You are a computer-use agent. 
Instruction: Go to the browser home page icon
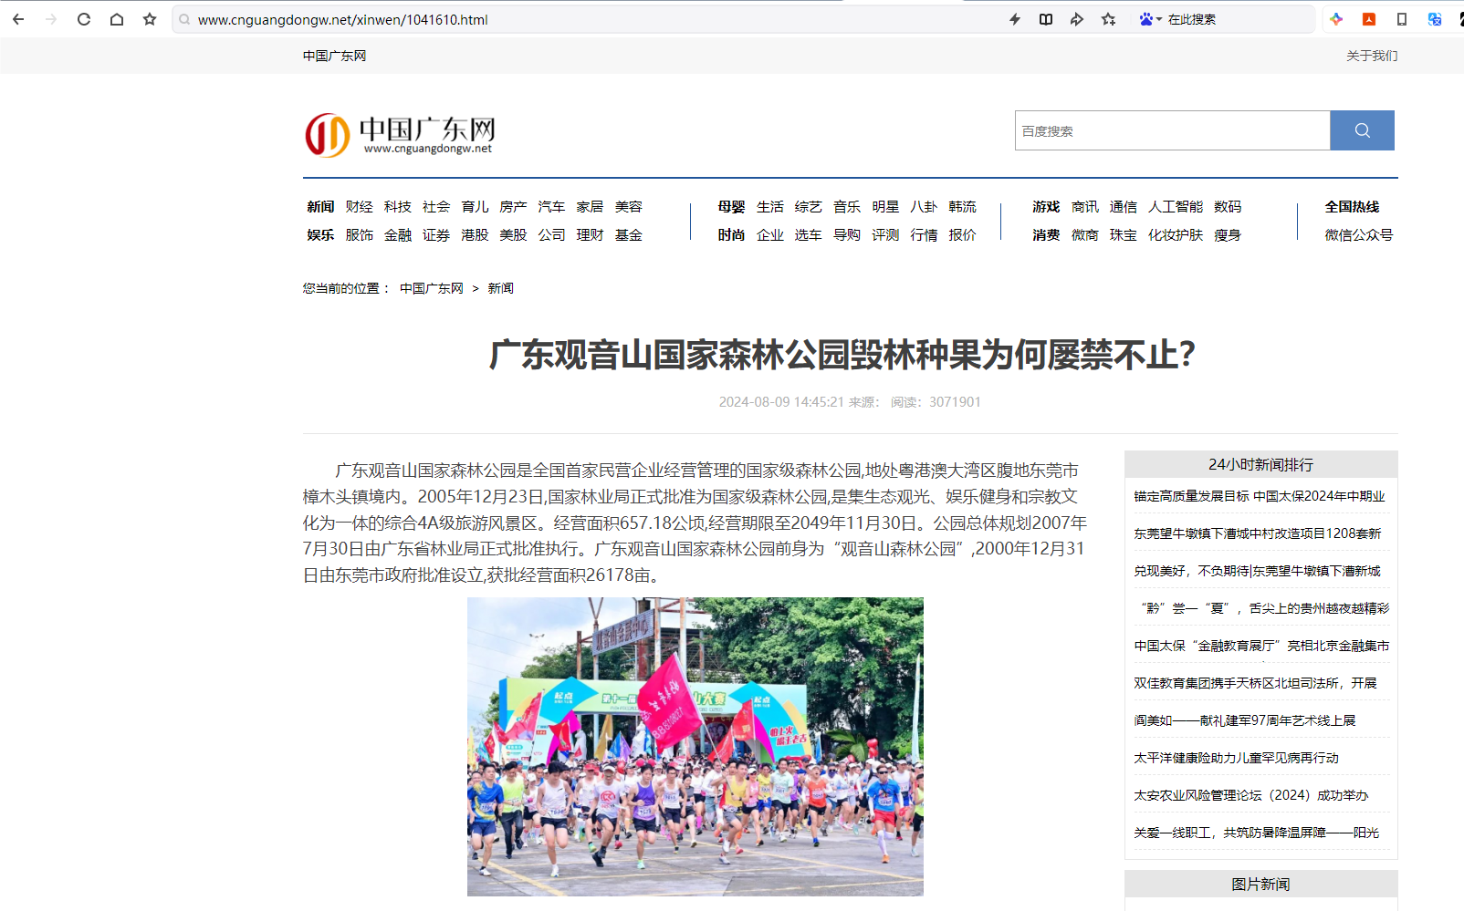click(x=117, y=19)
